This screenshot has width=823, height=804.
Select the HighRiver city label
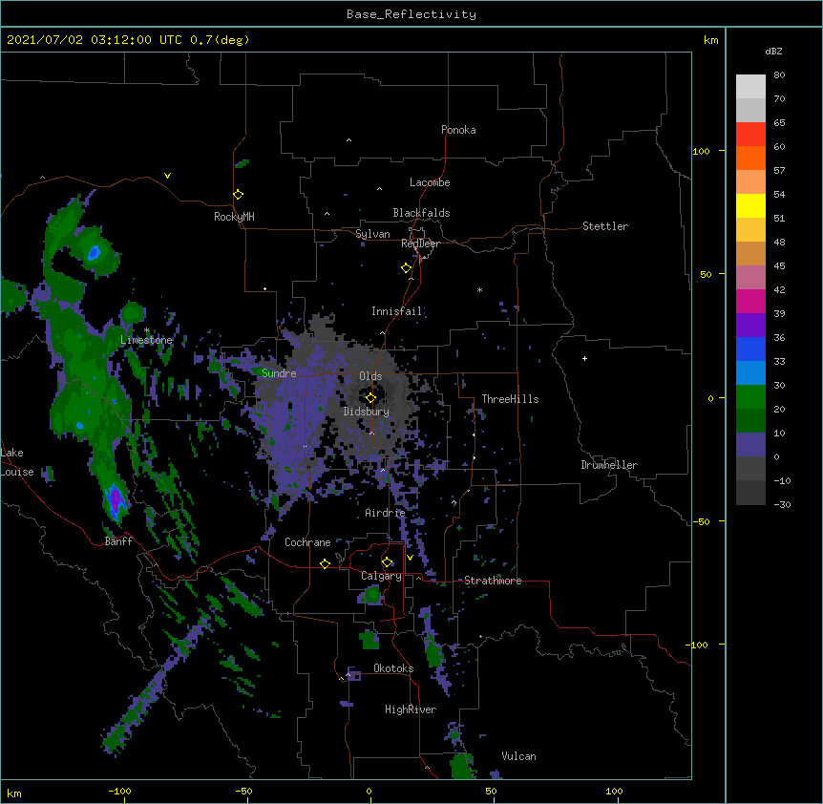coord(410,709)
